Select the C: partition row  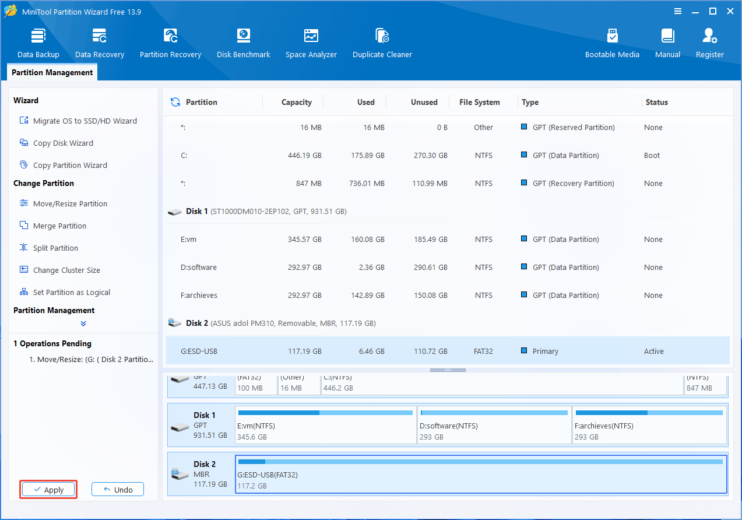[x=448, y=156]
